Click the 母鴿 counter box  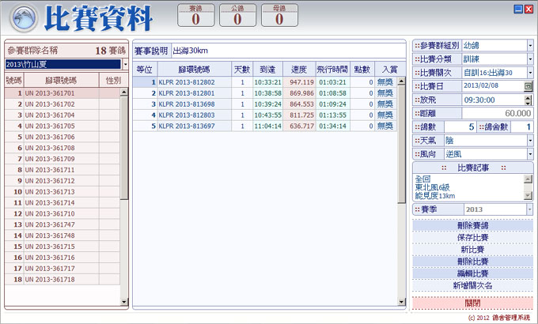[279, 15]
